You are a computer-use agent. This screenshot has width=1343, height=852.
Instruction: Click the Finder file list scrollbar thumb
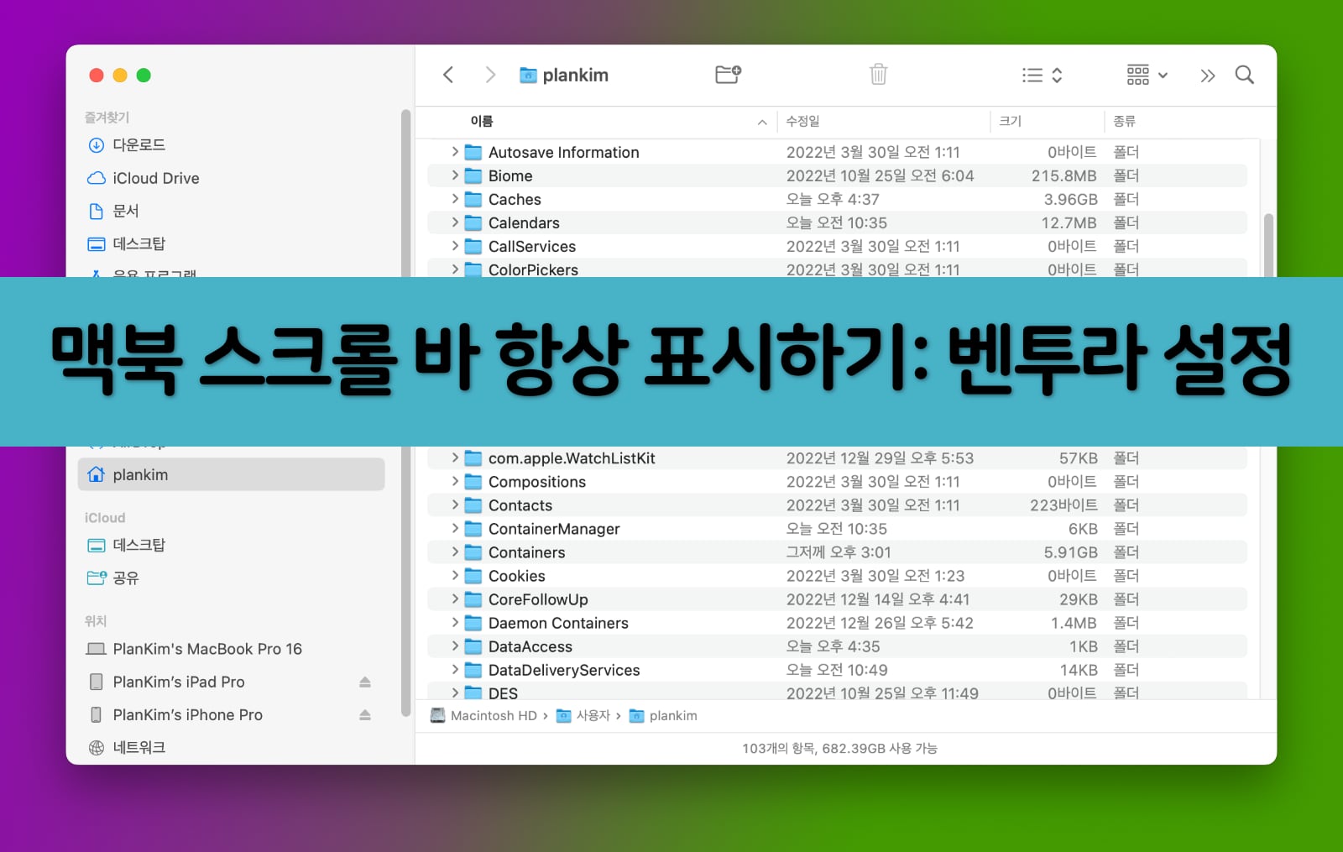1268,245
